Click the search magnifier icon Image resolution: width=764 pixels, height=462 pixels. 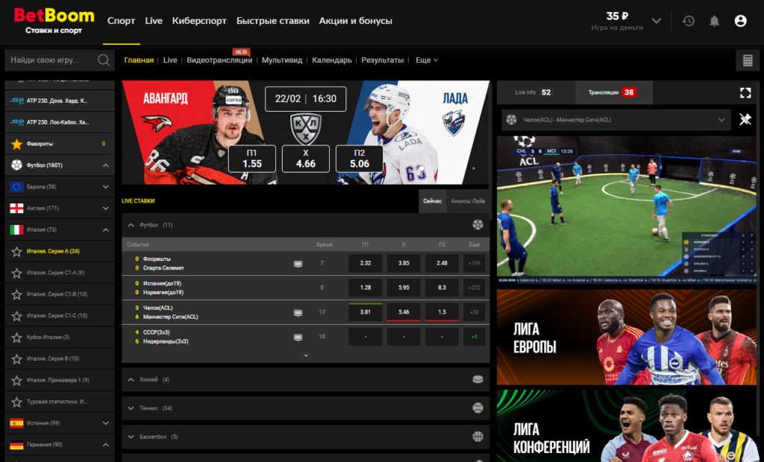103,60
